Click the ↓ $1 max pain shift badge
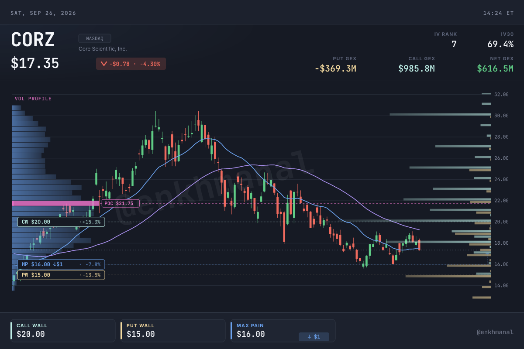 point(314,337)
